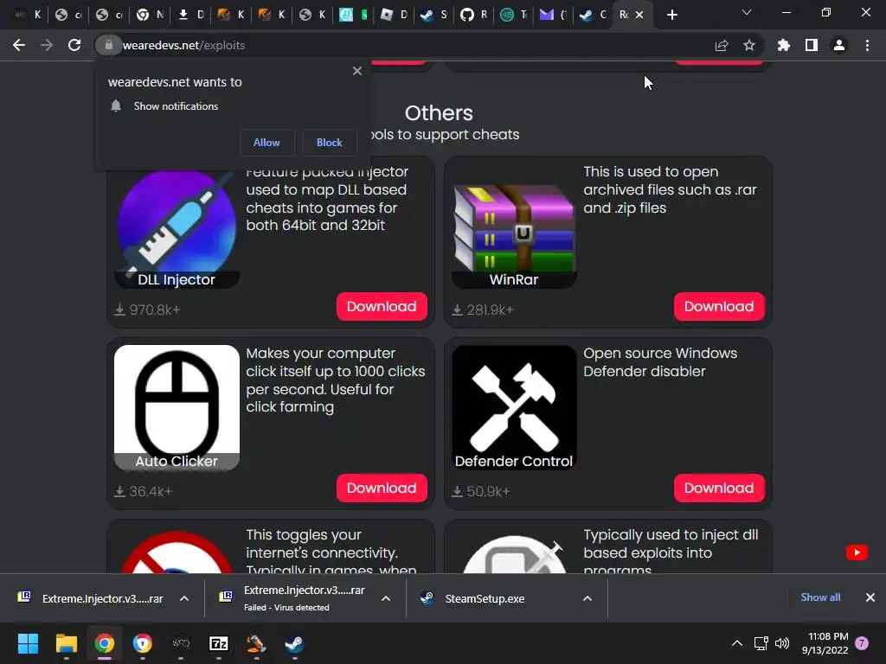The height and width of the screenshot is (664, 886).
Task: Click the 36.4k+ download count
Action: (x=144, y=492)
